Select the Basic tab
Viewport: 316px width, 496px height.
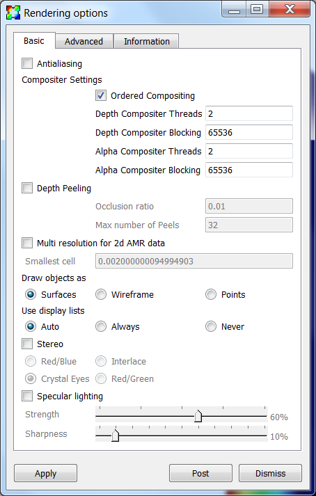coord(34,41)
